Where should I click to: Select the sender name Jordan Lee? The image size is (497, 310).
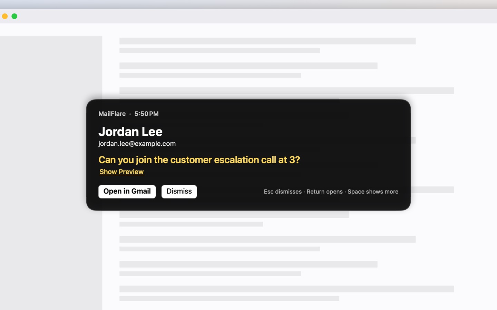tap(130, 132)
